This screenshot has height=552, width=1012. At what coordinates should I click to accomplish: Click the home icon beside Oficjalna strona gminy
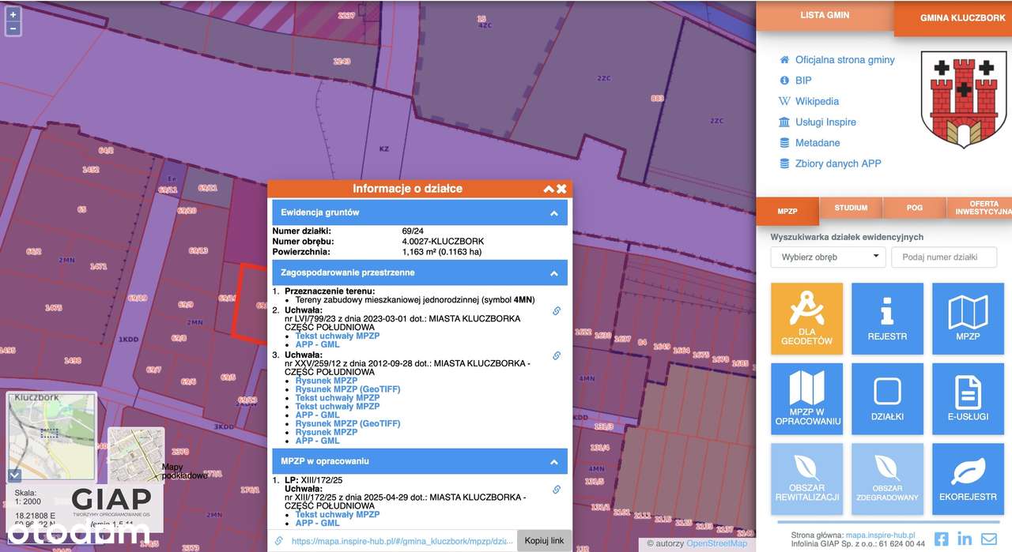click(784, 60)
